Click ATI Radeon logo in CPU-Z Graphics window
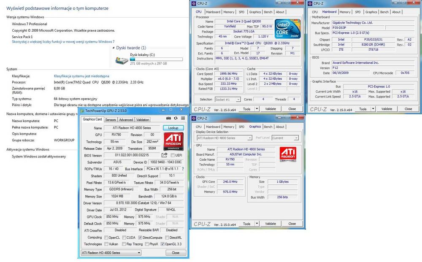The image size is (422, 262). (288, 154)
